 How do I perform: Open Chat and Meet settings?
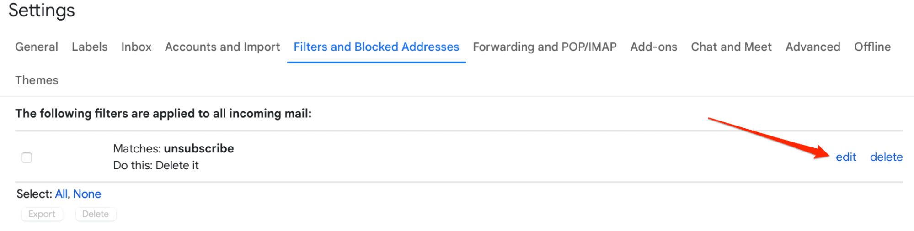[x=731, y=47]
